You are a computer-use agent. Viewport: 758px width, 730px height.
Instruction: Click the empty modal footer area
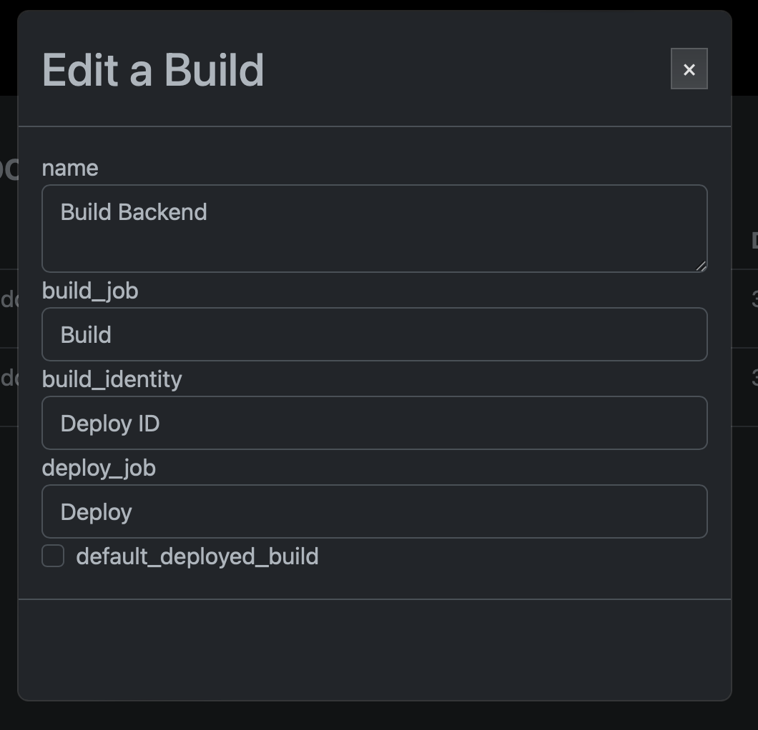(375, 649)
